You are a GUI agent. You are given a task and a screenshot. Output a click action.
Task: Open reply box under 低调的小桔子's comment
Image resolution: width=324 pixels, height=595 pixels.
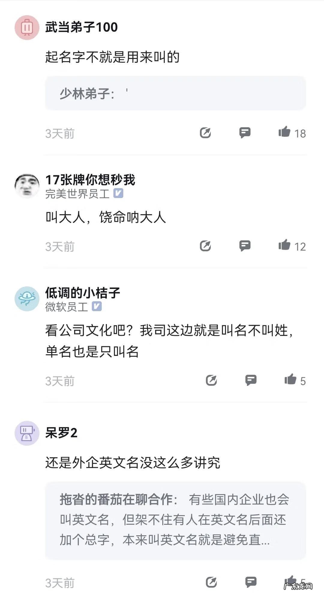[x=250, y=380]
